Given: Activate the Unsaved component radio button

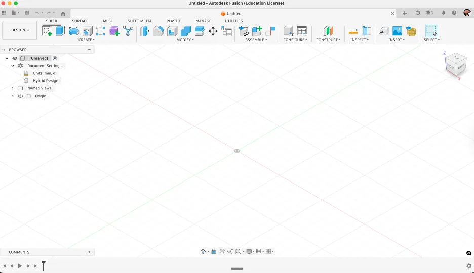Looking at the screenshot, I should (55, 58).
